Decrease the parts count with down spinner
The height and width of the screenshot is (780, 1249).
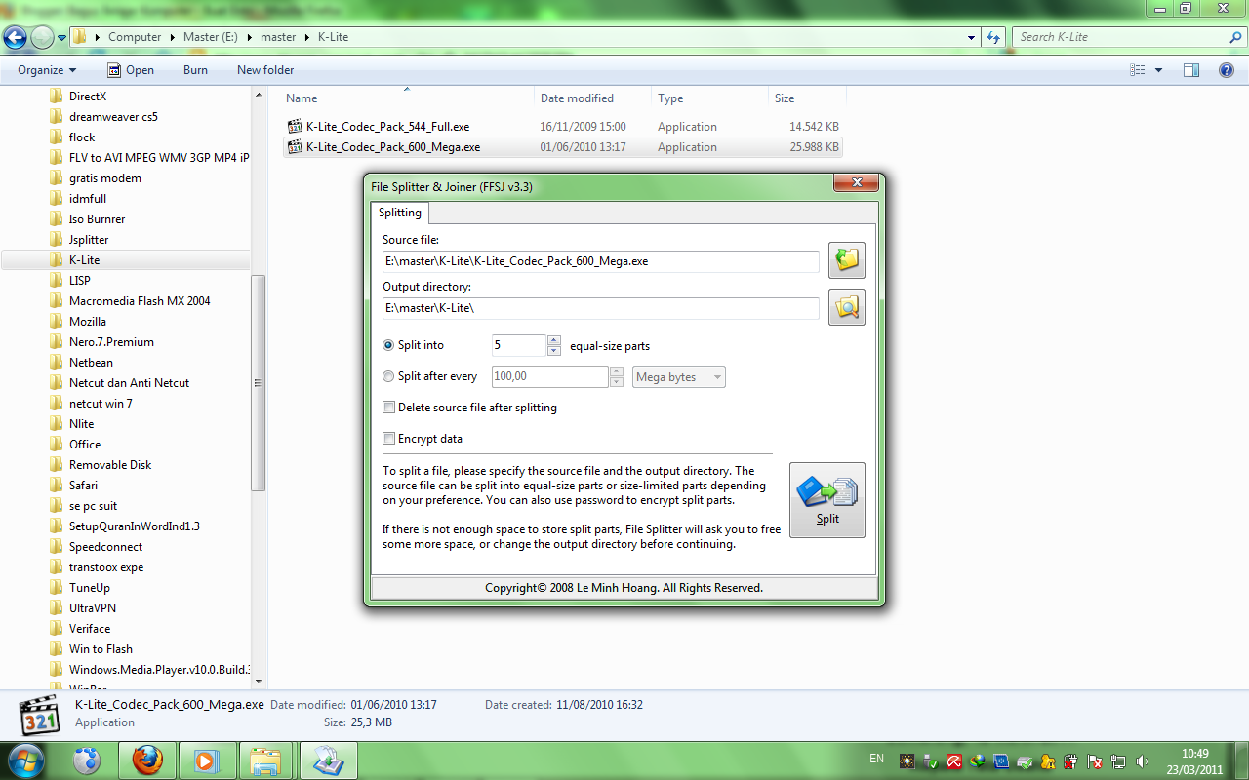(x=554, y=351)
